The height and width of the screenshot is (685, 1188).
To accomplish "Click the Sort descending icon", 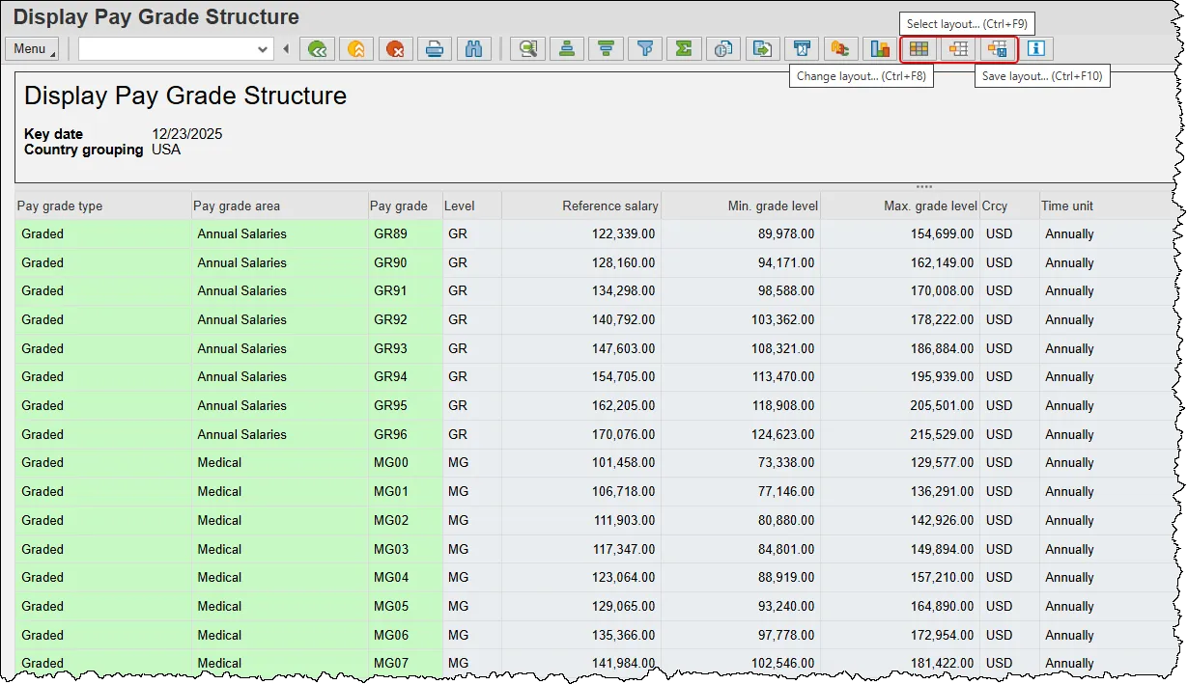I will (607, 49).
